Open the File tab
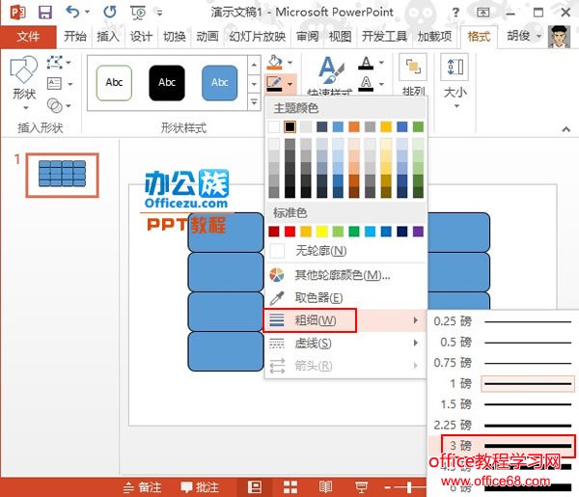The image size is (579, 497). (28, 37)
